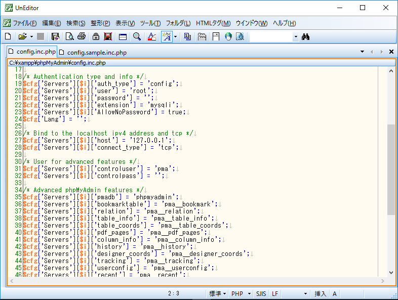The width and height of the screenshot is (398, 300).
Task: Close the current document tab with X
Action: click(x=391, y=52)
